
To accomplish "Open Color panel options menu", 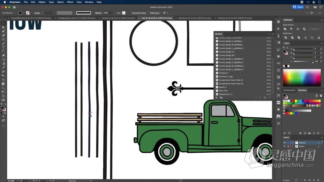I will [322, 43].
